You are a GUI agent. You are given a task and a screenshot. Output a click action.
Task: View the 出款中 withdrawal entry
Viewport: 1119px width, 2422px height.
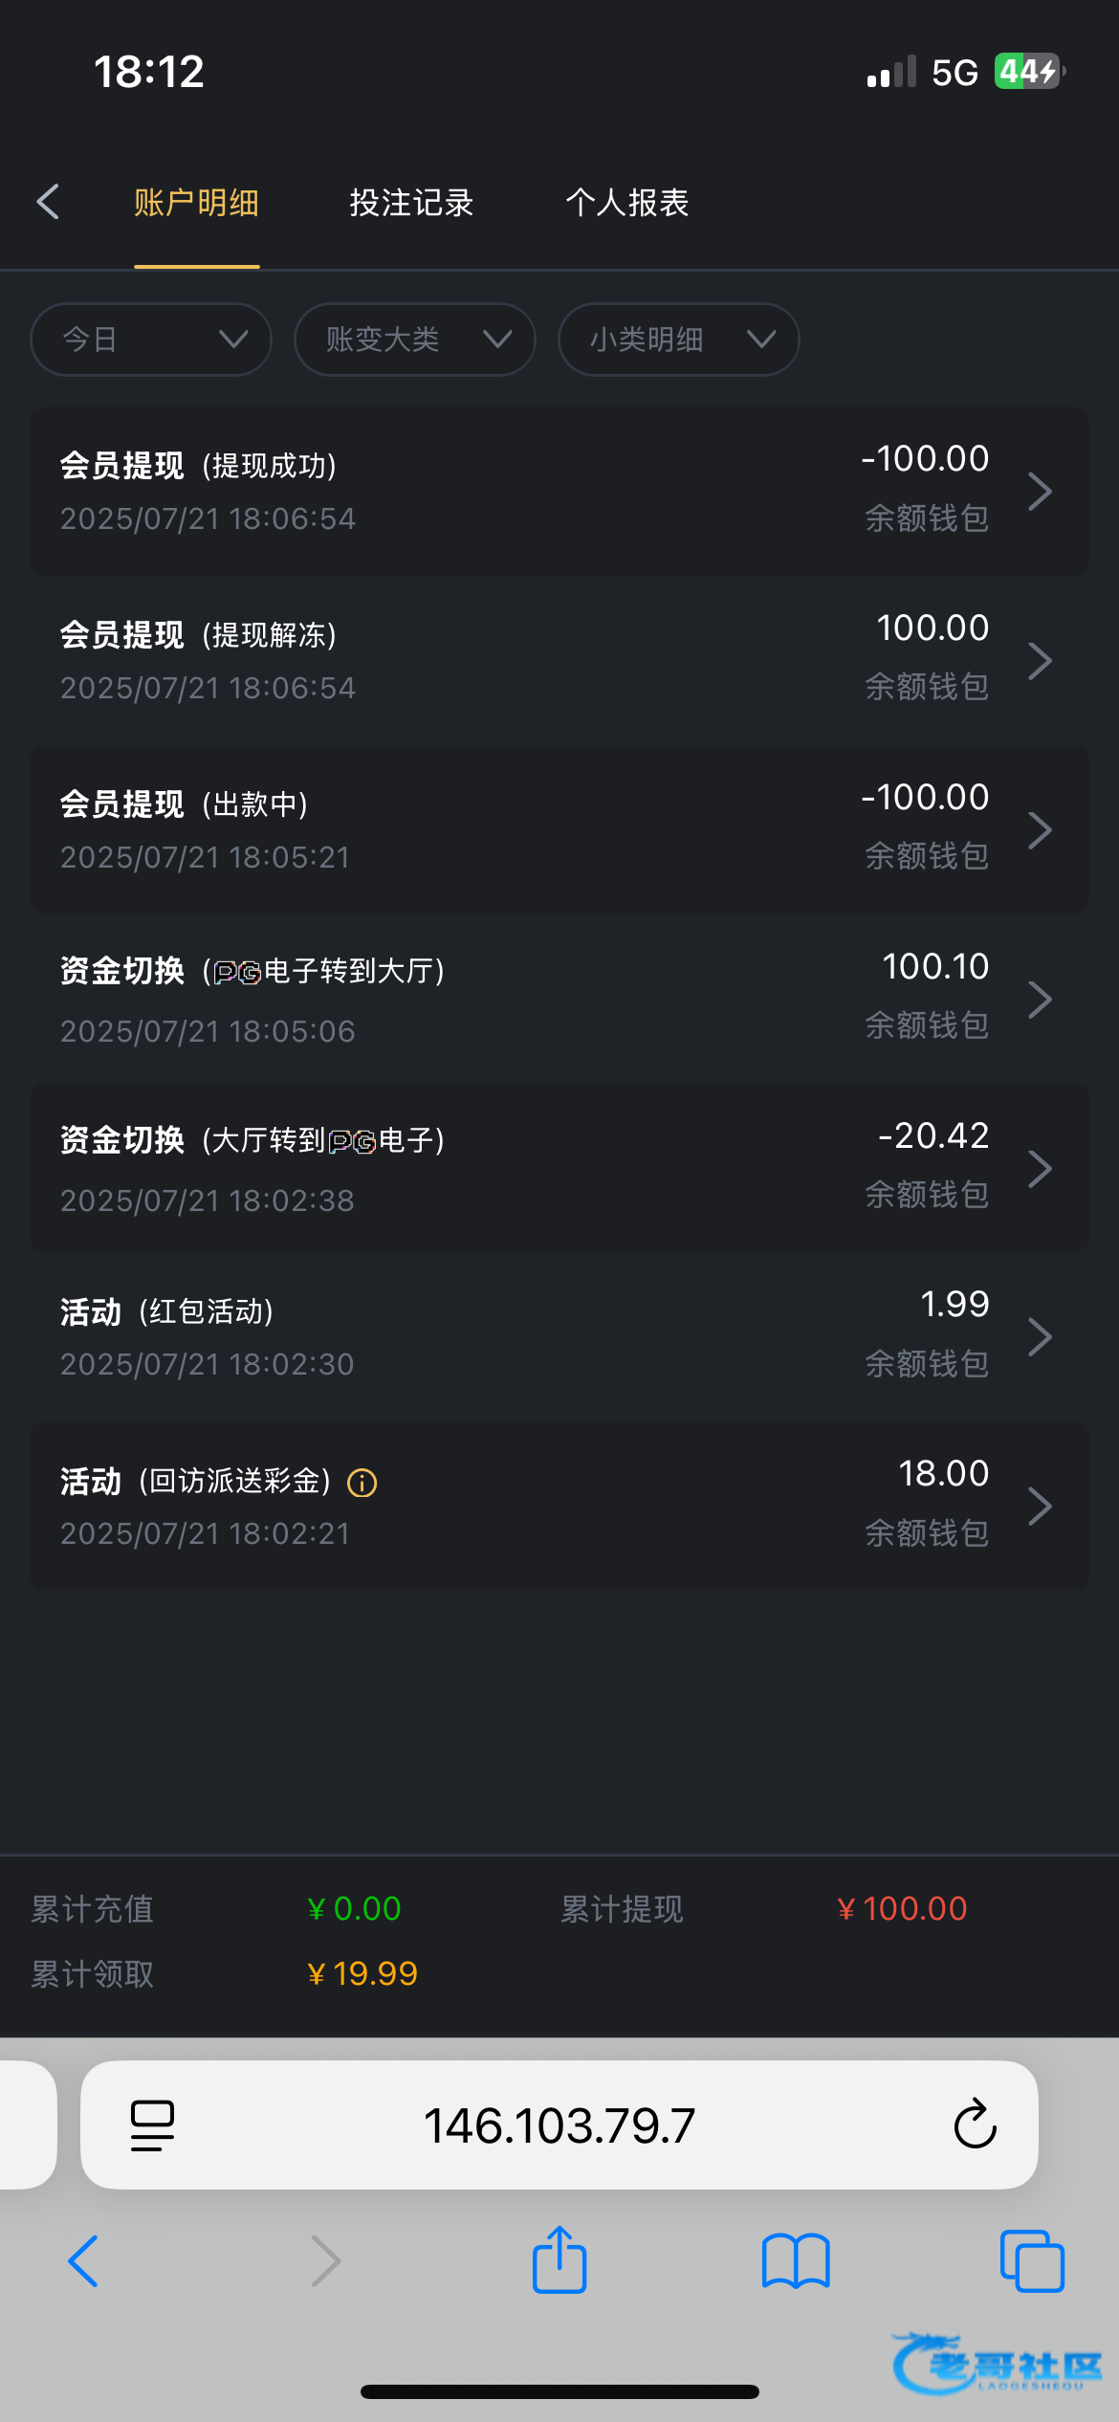[559, 829]
